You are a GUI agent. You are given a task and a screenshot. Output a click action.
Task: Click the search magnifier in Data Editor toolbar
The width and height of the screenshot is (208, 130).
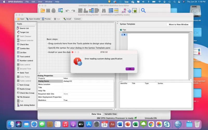143,10
